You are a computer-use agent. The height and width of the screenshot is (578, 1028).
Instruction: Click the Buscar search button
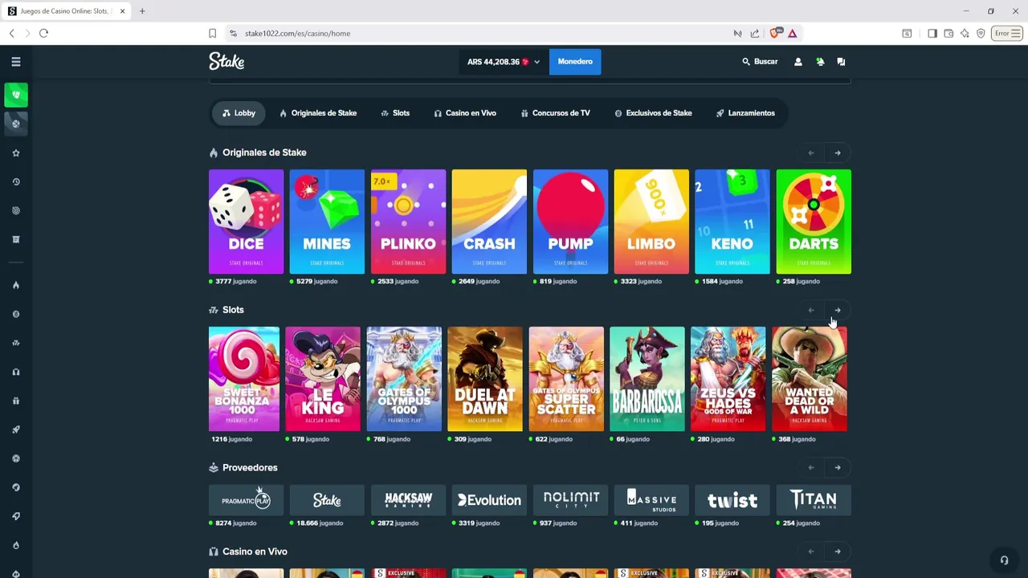(760, 62)
